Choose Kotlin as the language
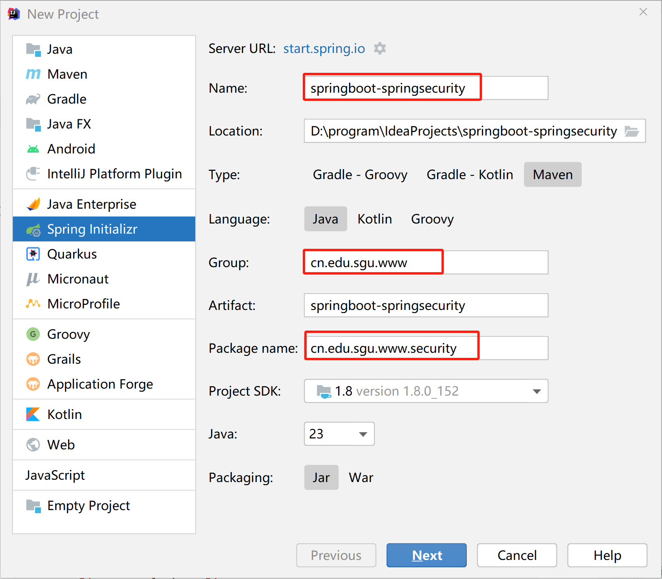This screenshot has width=662, height=579. [x=375, y=219]
